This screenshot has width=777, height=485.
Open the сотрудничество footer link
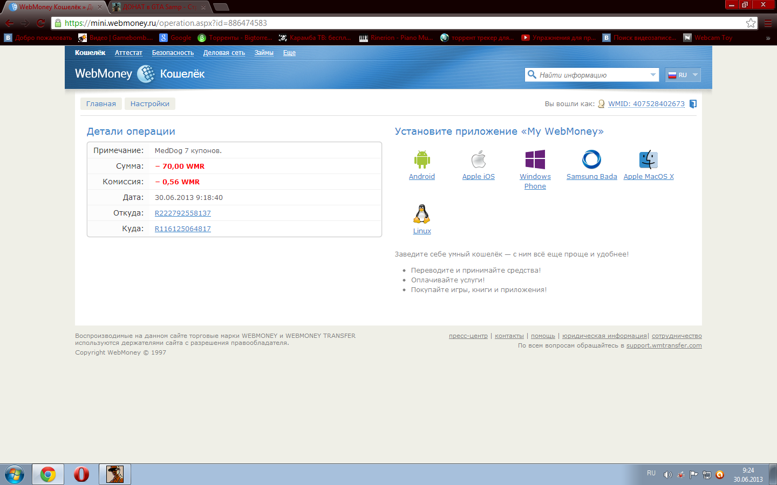tap(677, 336)
